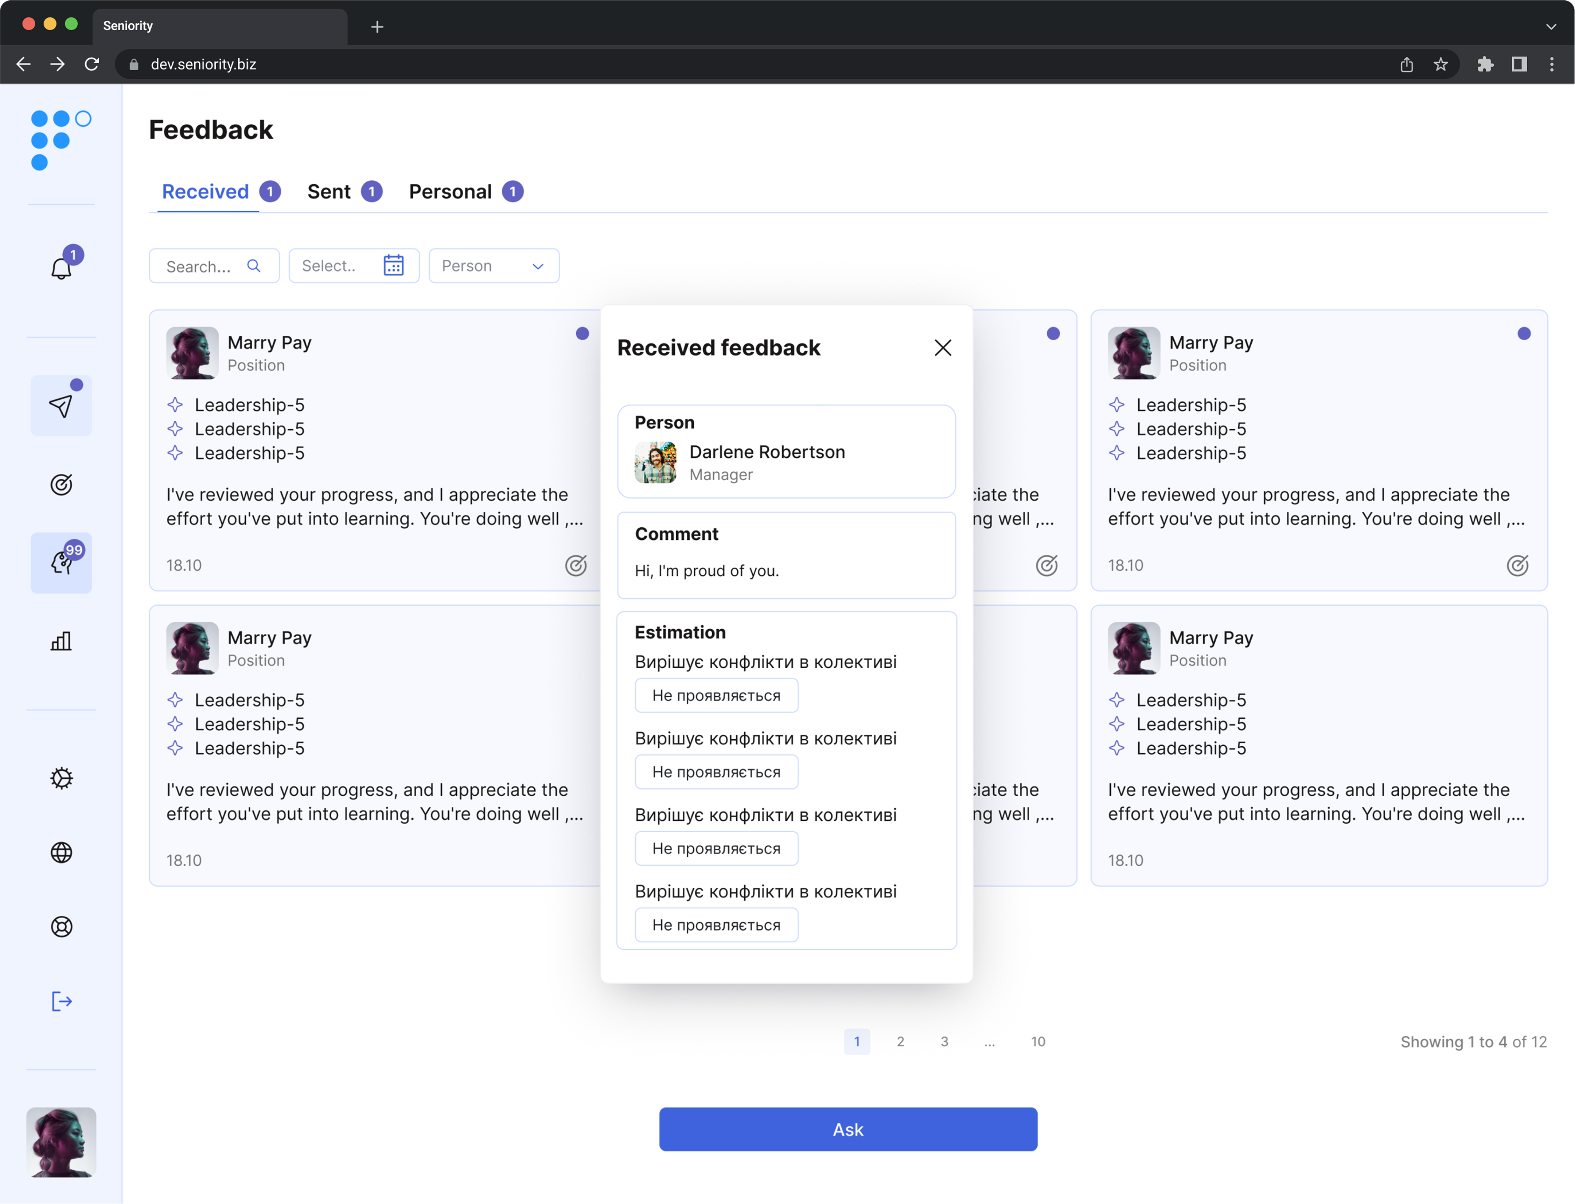The width and height of the screenshot is (1575, 1204).
Task: Expand the browser tab list chevron
Action: pos(1551,27)
